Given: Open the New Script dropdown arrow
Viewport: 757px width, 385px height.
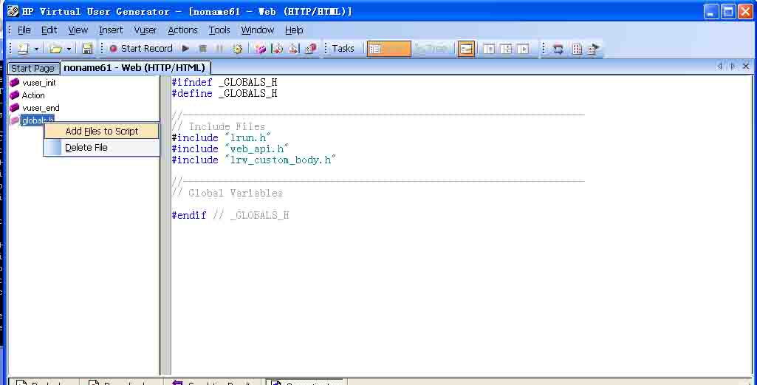Looking at the screenshot, I should [36, 49].
